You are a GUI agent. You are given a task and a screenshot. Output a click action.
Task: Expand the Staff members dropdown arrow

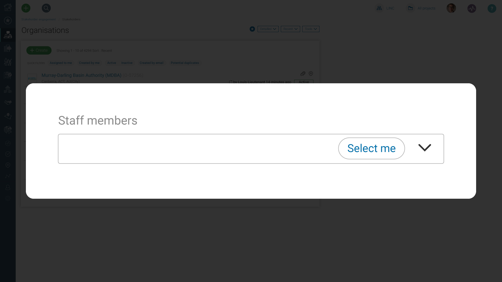click(x=425, y=148)
